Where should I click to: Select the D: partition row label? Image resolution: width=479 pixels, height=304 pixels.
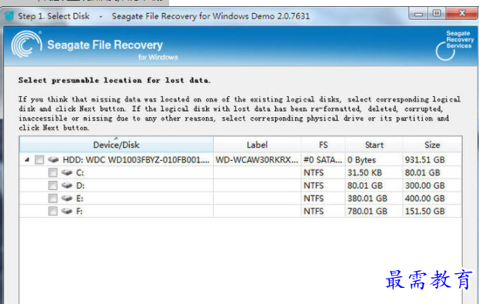tap(80, 185)
